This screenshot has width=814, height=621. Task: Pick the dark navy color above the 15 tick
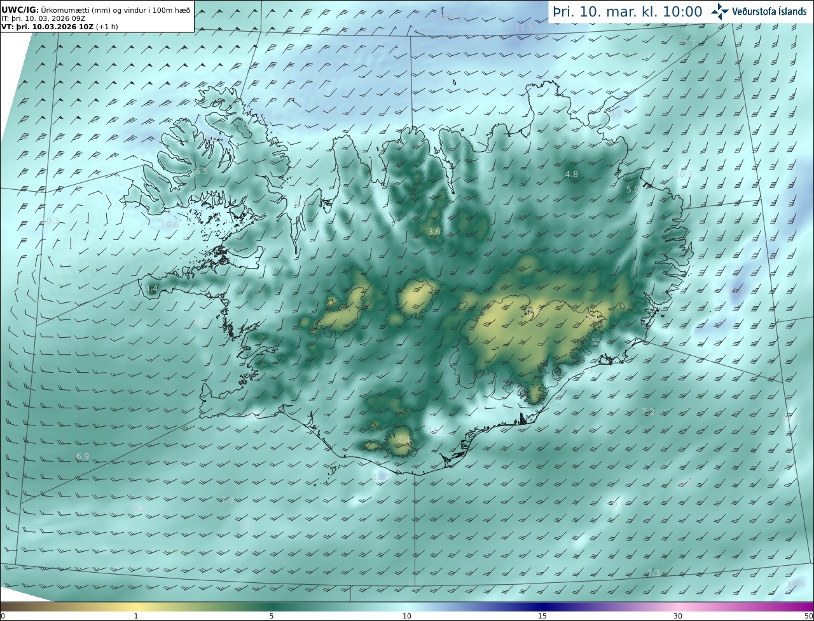(x=542, y=606)
